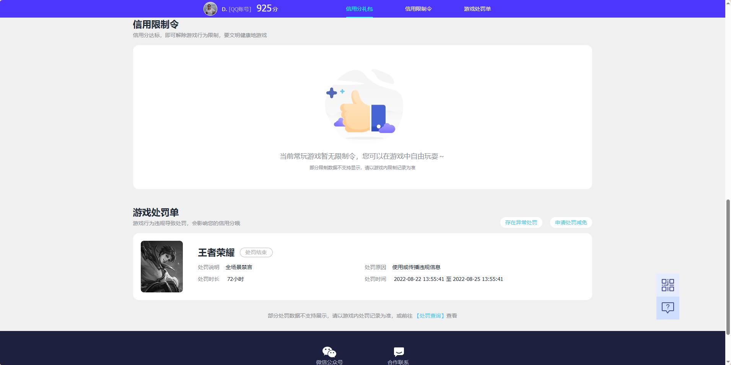The image size is (731, 365).
Task: Click the 存在异常处罚 button
Action: point(521,222)
